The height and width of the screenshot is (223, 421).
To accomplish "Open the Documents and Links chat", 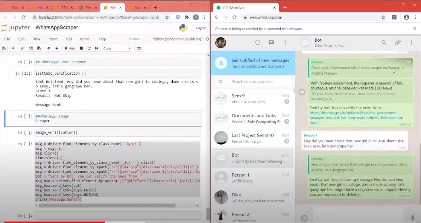I will pos(253,119).
